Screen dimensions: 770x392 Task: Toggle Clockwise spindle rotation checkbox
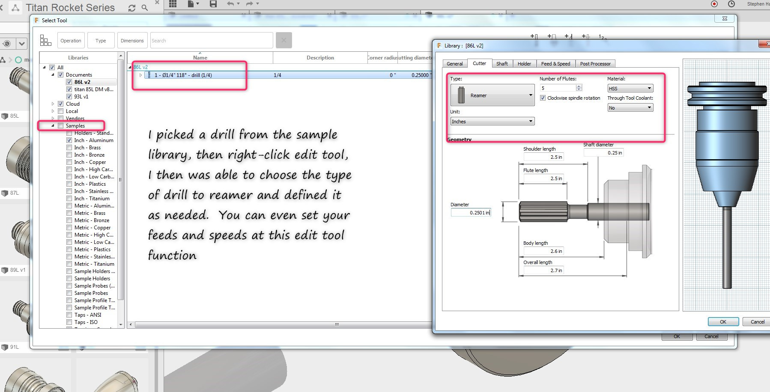543,98
